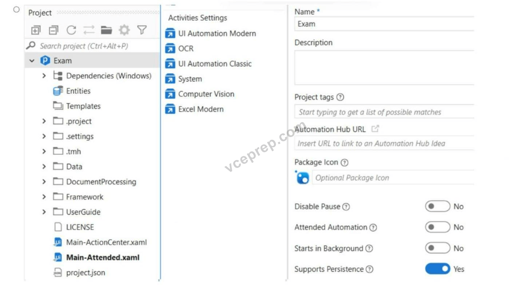Click the filter funnel icon
Screen dimensions: 532x294
[x=142, y=30]
